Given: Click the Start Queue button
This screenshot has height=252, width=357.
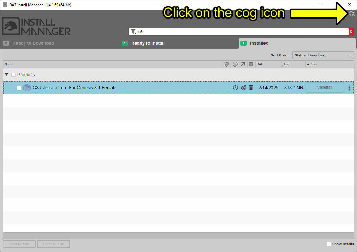Looking at the screenshot, I should (19, 244).
